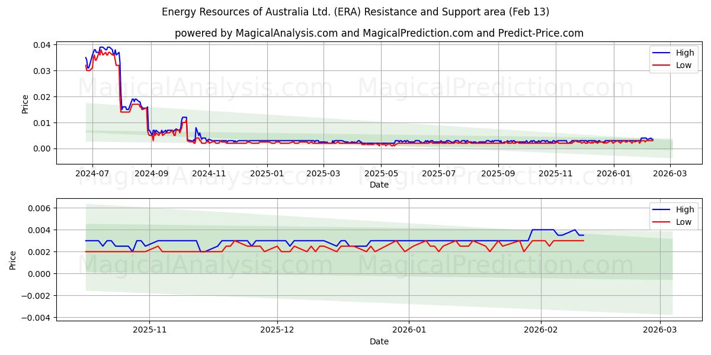Click the '0.02' price tick on top chart

43,97
